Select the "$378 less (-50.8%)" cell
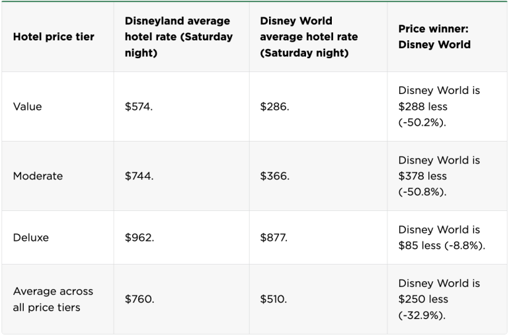 coord(439,176)
